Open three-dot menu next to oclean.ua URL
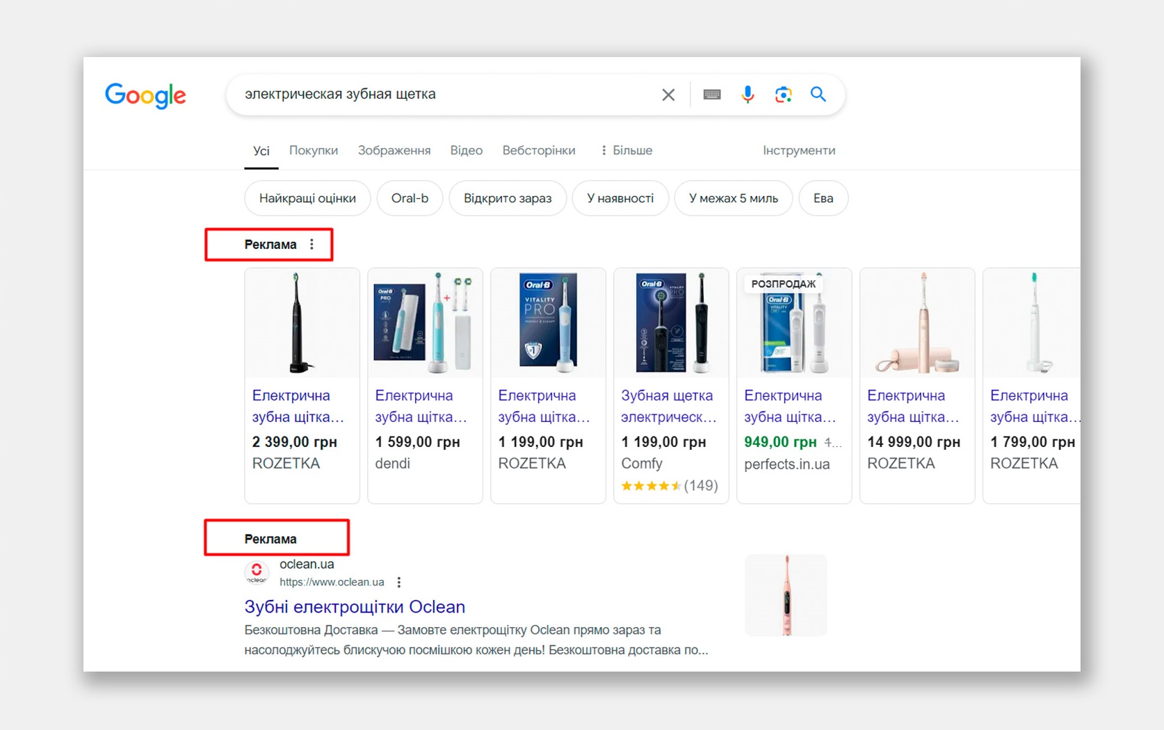Viewport: 1164px width, 730px height. 399,582
